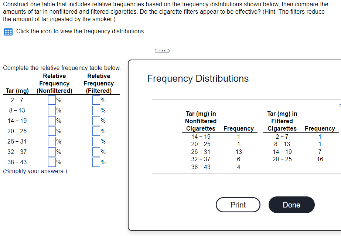Fill nonfiltered percentage for 8–13 mg
The height and width of the screenshot is (236, 341).
pyautogui.click(x=52, y=110)
